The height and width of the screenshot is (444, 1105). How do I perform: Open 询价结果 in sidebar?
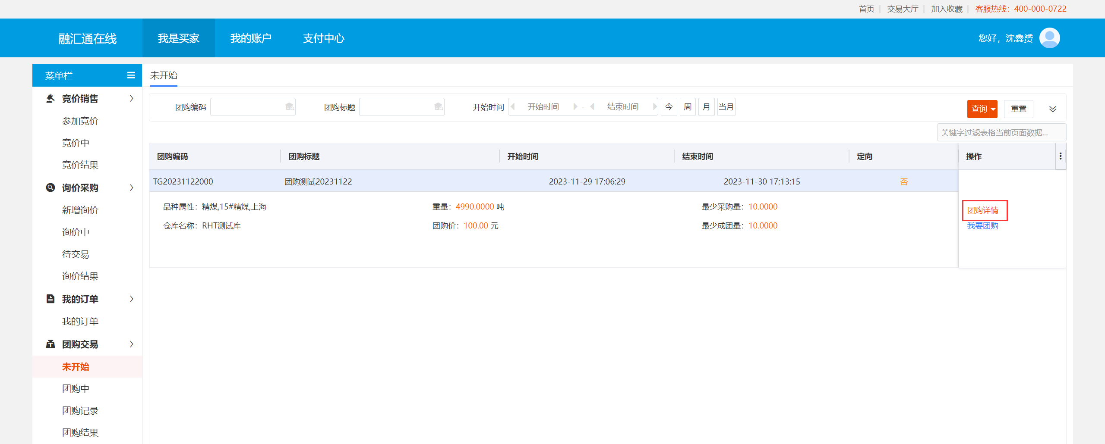(80, 276)
